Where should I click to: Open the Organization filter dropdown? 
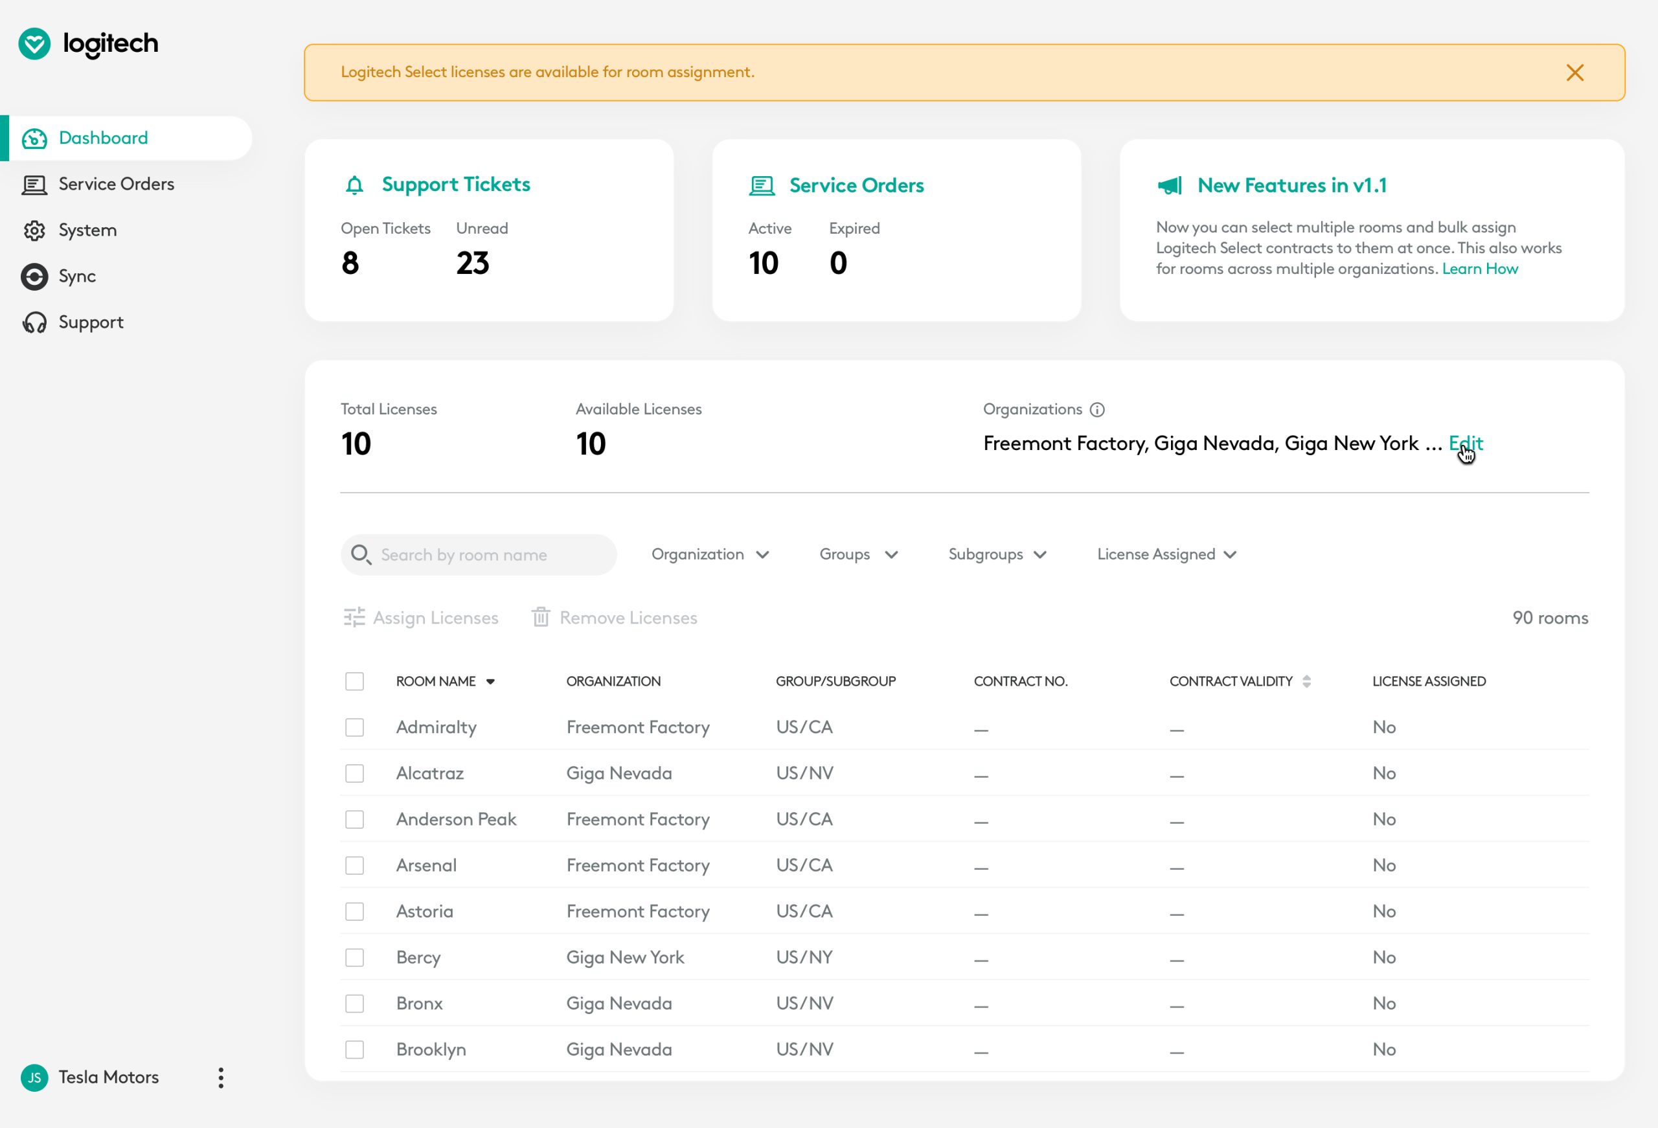(710, 554)
